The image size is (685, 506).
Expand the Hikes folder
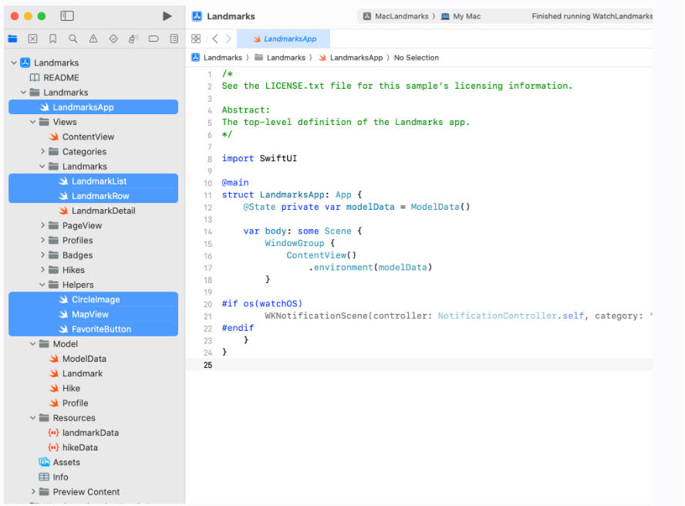click(x=43, y=270)
